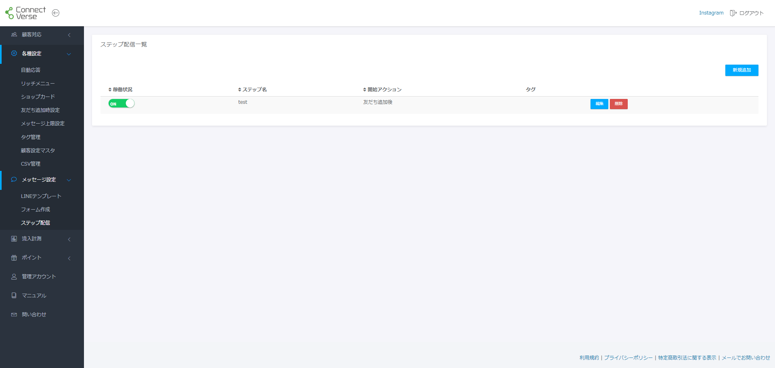This screenshot has width=775, height=368.
Task: Open 特定商取引法に関する表示 footer link
Action: (687, 358)
